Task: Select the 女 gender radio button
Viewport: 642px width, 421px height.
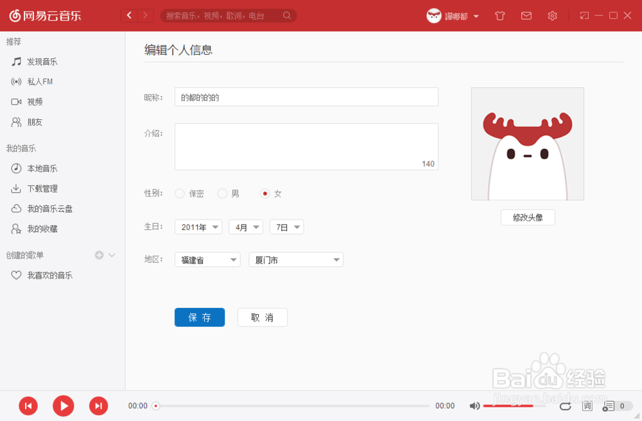Action: (x=264, y=193)
